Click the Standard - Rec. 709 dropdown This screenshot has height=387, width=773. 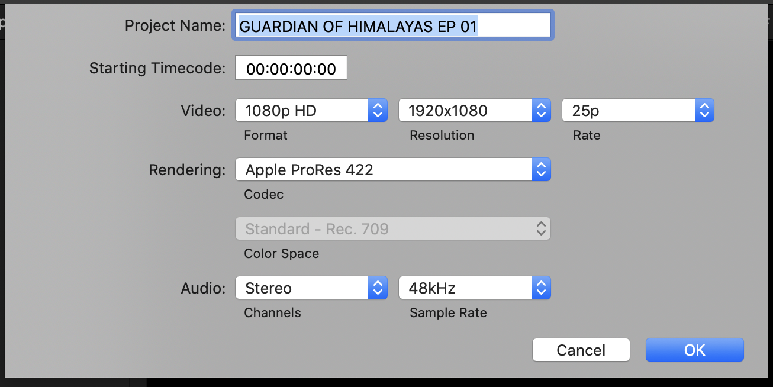pos(384,229)
